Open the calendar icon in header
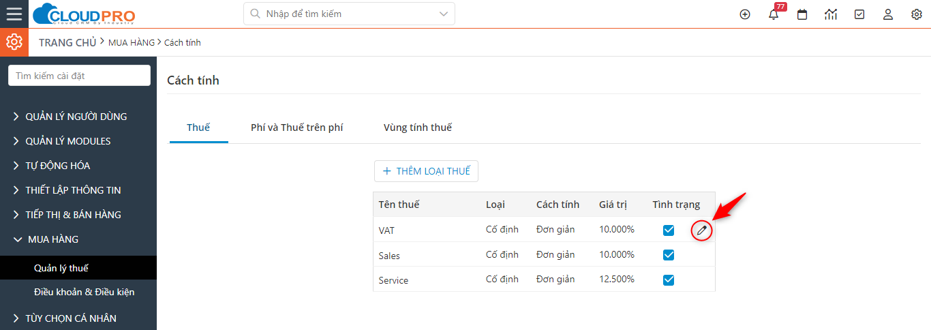This screenshot has width=931, height=330. (x=802, y=14)
